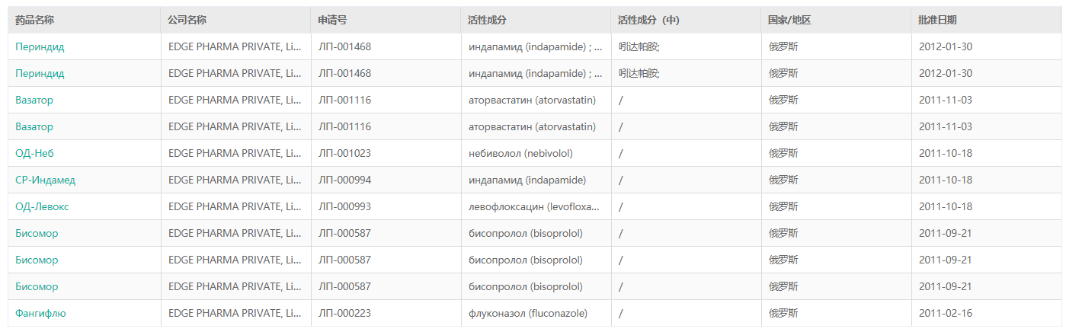Open the last Бисомор link

(x=37, y=286)
